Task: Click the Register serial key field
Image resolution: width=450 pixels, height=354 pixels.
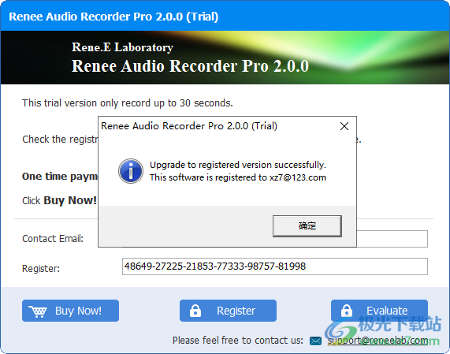Action: pos(274,266)
